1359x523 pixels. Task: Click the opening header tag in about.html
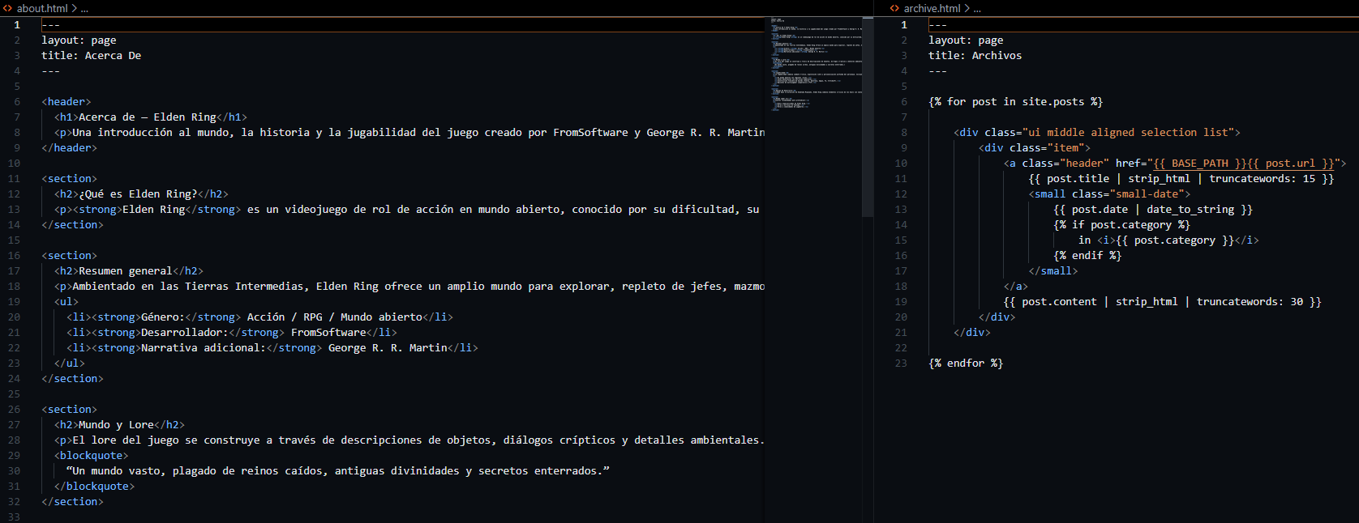(x=66, y=102)
